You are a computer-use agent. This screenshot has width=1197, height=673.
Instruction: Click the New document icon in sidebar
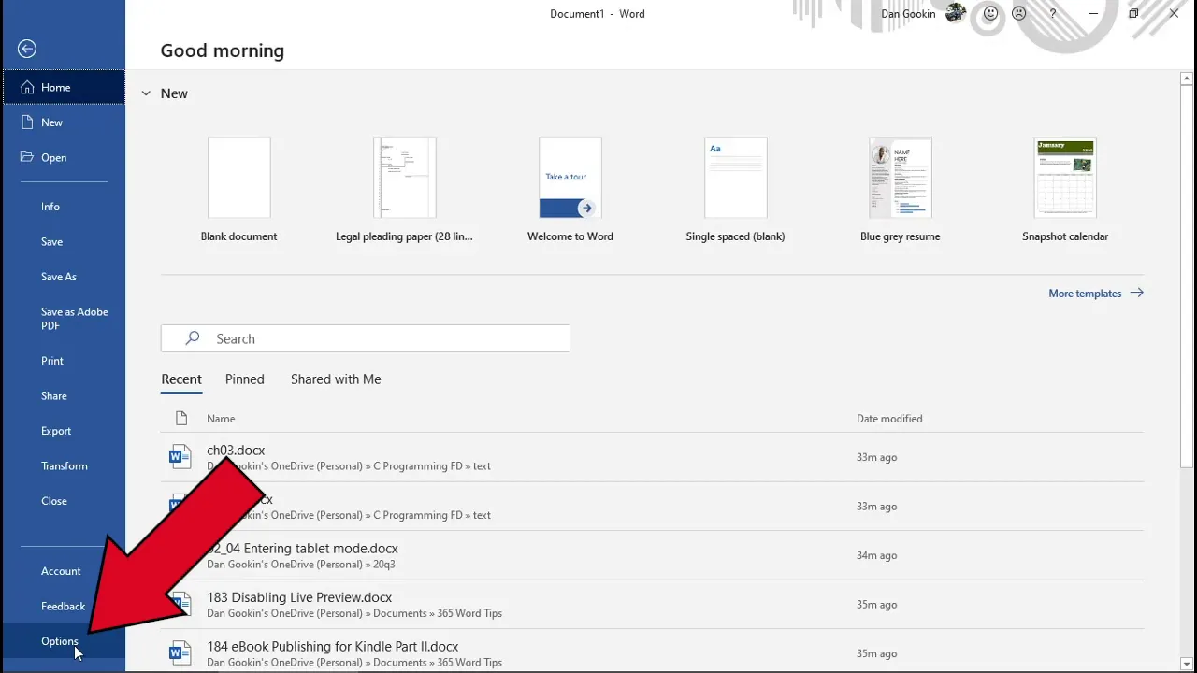(x=27, y=122)
